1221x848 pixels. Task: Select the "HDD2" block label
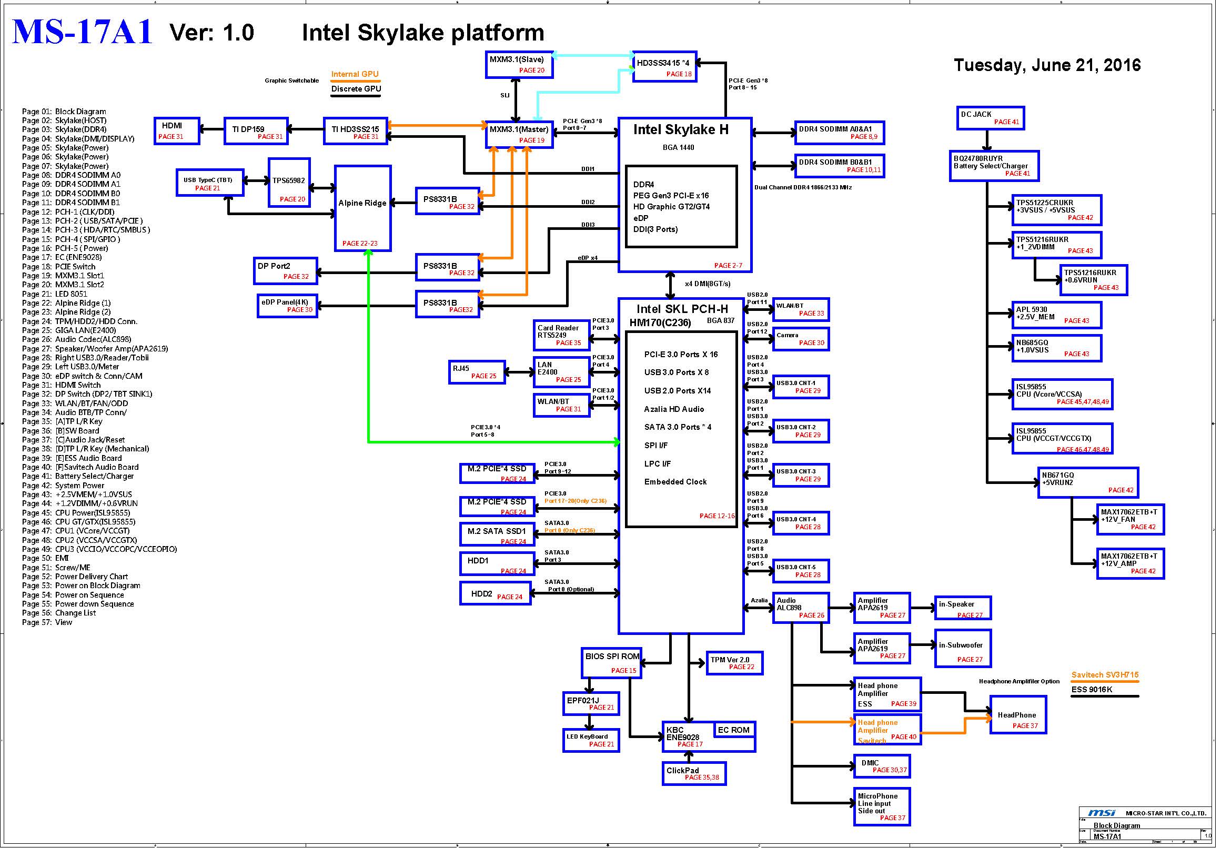coord(481,594)
